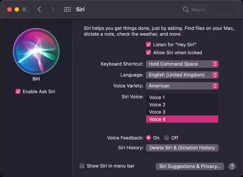Open the Language dropdown
Viewport: 243px width, 177px height.
[182, 75]
